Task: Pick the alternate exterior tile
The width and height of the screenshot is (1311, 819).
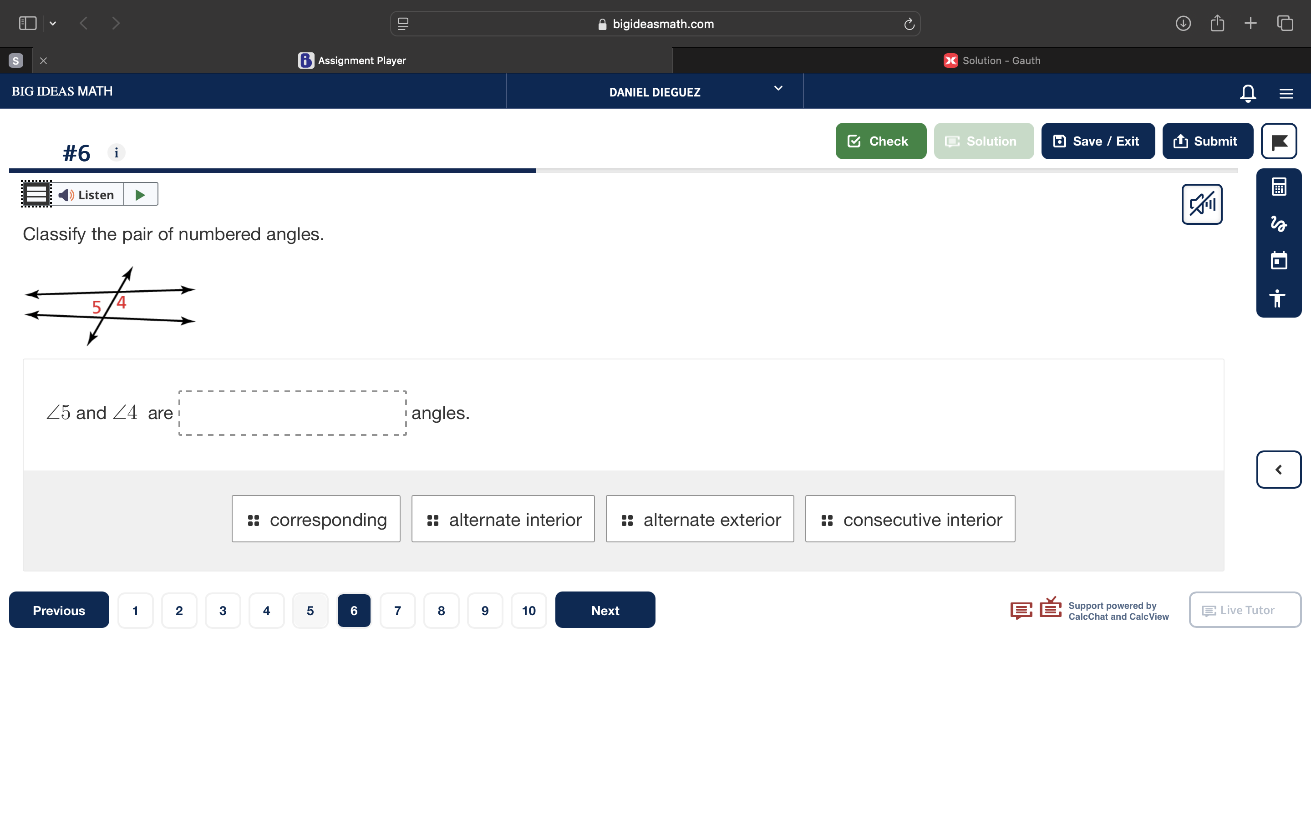Action: tap(699, 519)
